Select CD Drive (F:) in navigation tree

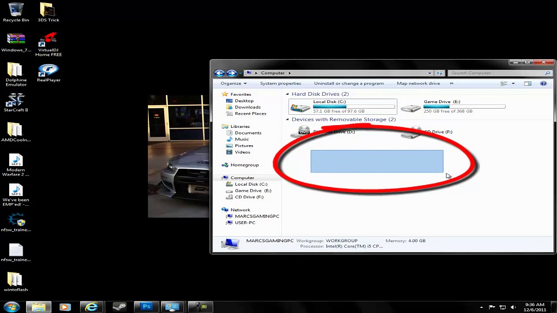pos(249,197)
